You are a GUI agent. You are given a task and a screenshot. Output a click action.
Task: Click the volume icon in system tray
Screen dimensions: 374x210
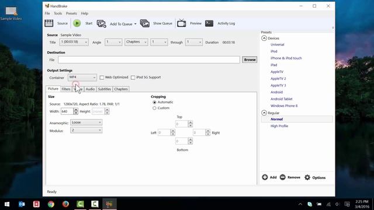pyautogui.click(x=337, y=204)
